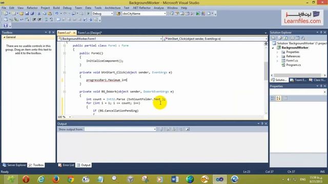Image resolution: width=328 pixels, height=184 pixels.
Task: Click the progressBar1.Maximum code line
Action: (x=107, y=80)
